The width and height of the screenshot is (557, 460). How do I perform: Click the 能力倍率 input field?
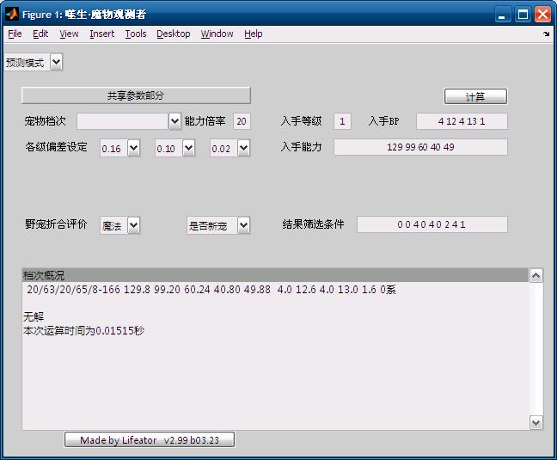tap(241, 121)
